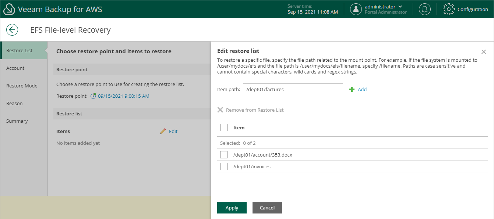494x219 pixels.
Task: Click the server time Sep 15, 2021 11:08 AM
Action: pos(313,12)
